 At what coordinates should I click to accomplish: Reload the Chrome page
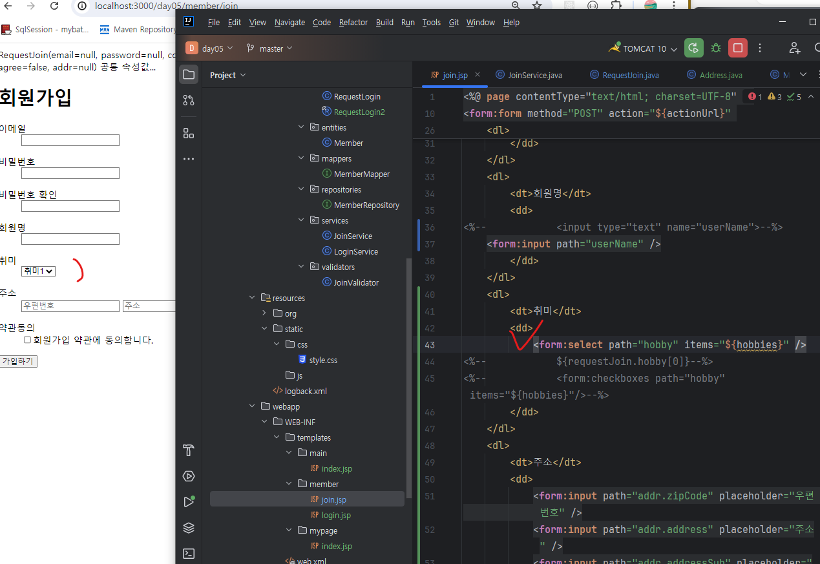point(54,6)
